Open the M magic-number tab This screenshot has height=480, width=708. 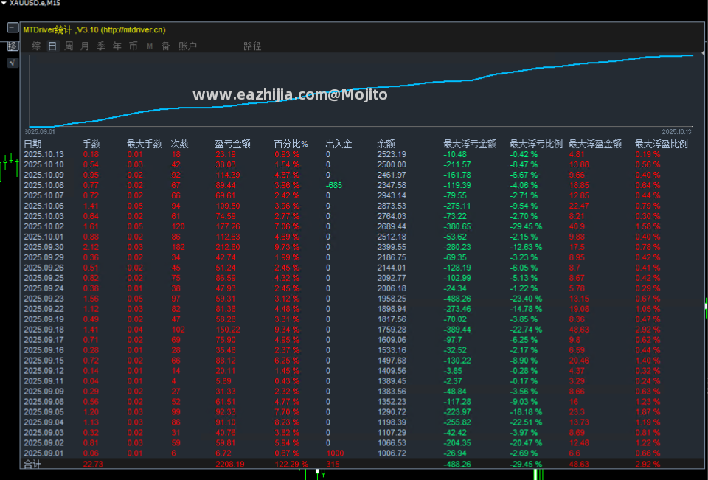tap(150, 46)
